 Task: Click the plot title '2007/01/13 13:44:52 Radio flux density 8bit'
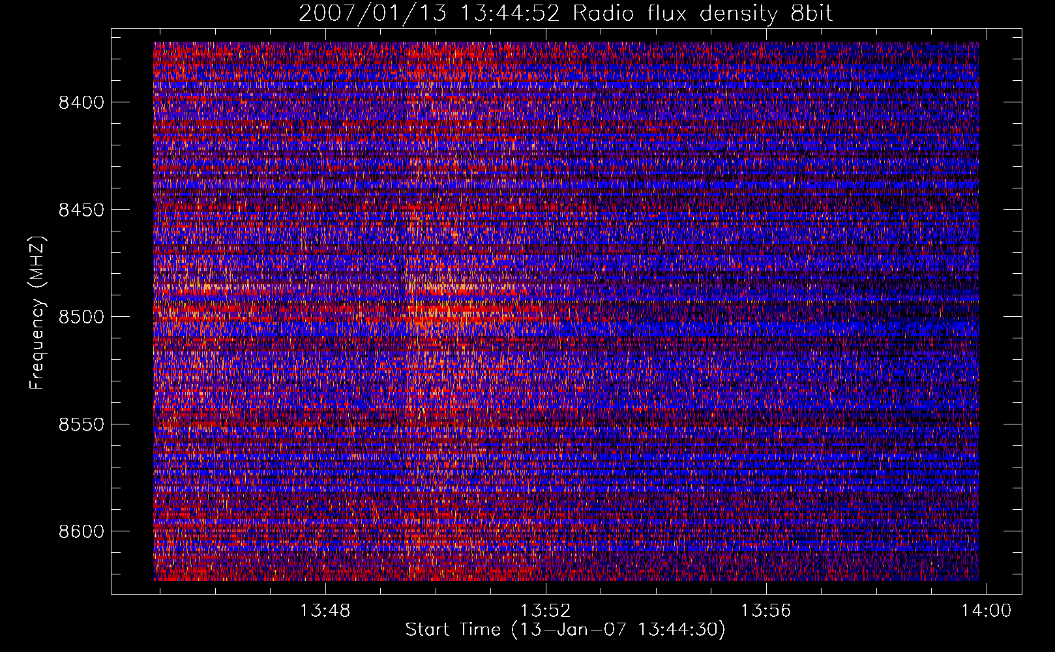565,14
